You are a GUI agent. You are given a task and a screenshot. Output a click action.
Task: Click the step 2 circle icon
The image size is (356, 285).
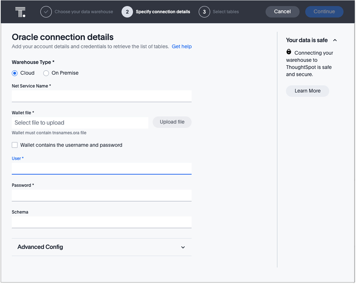[127, 12]
